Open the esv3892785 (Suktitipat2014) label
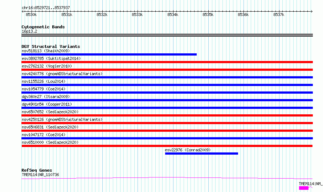This screenshot has height=192, width=323. coord(51,58)
